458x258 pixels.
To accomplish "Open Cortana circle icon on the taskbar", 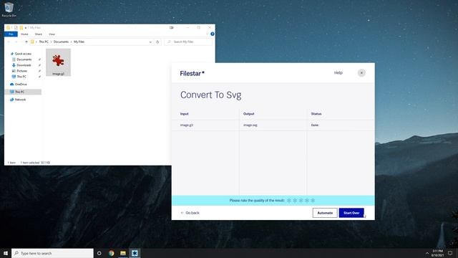I will click(99, 253).
